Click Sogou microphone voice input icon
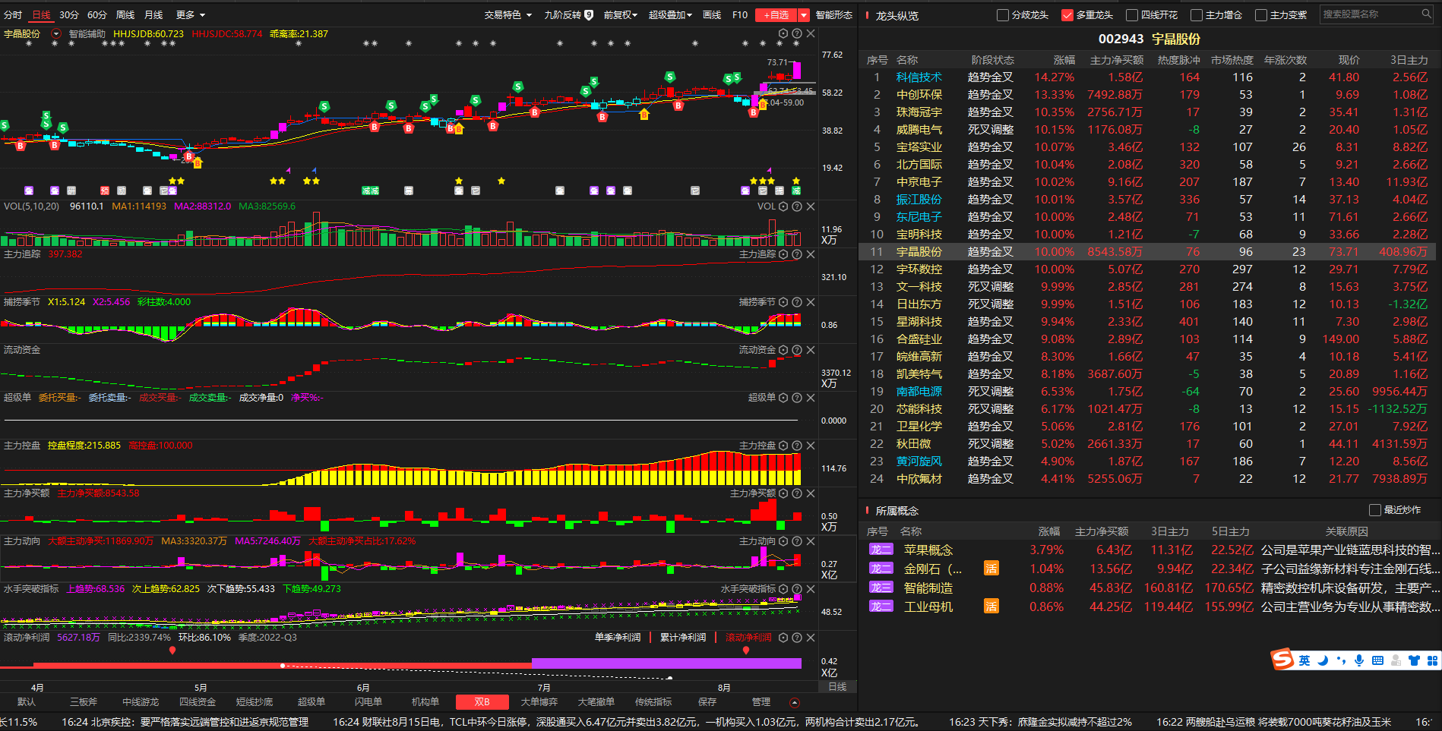 1359,660
